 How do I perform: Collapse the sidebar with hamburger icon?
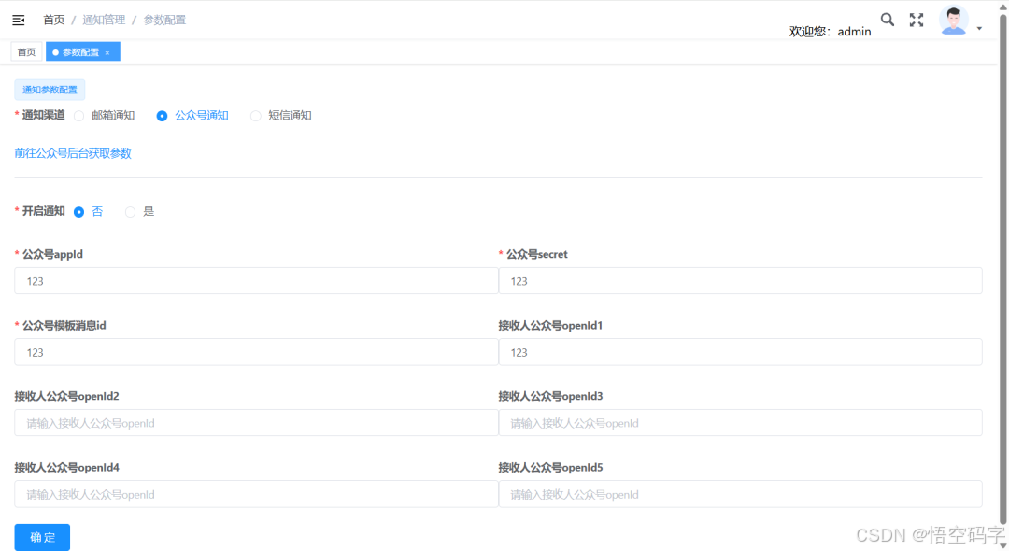19,21
